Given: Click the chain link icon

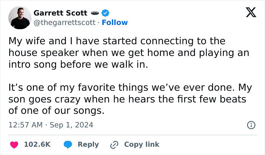Looking at the screenshot, I should [x=114, y=144].
